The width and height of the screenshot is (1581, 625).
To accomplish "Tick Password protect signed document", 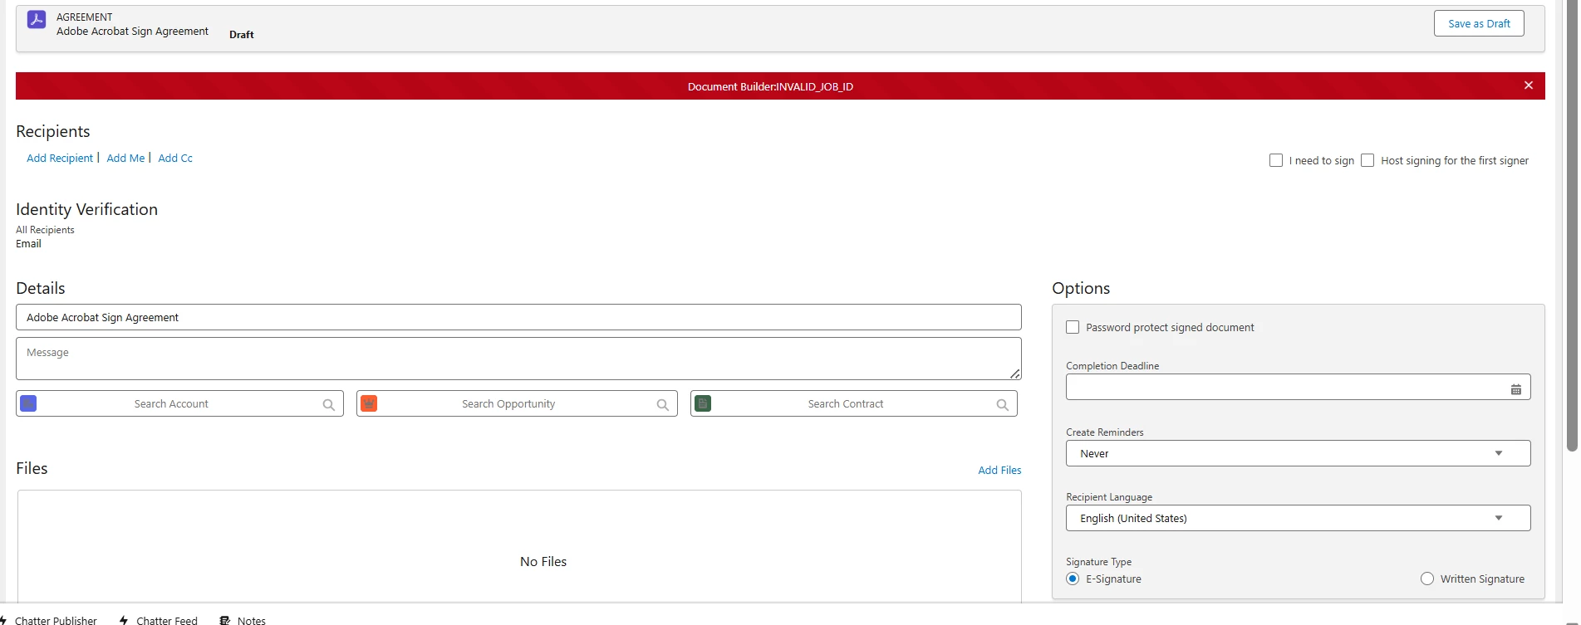I will pyautogui.click(x=1073, y=327).
